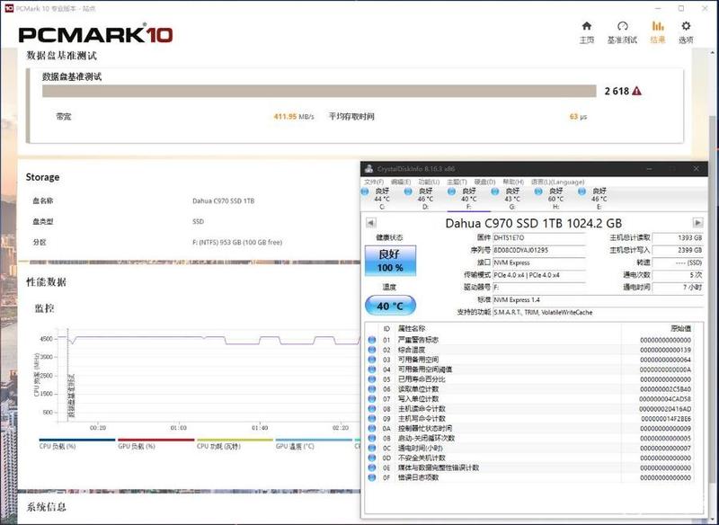Click the 40 °C temperature button
Screen dimensions: 719x525
[390, 306]
